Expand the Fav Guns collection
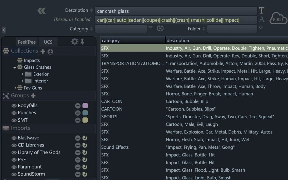This screenshot has width=288, height=180. coord(16,88)
